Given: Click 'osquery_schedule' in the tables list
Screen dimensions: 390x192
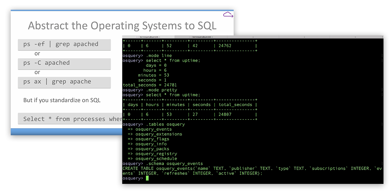Looking at the screenshot, I should tap(156, 159).
